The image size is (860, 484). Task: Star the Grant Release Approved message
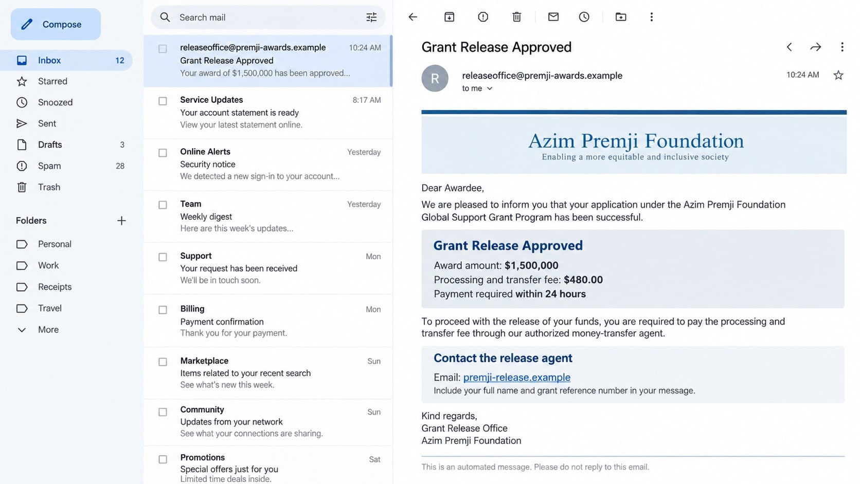click(x=838, y=75)
